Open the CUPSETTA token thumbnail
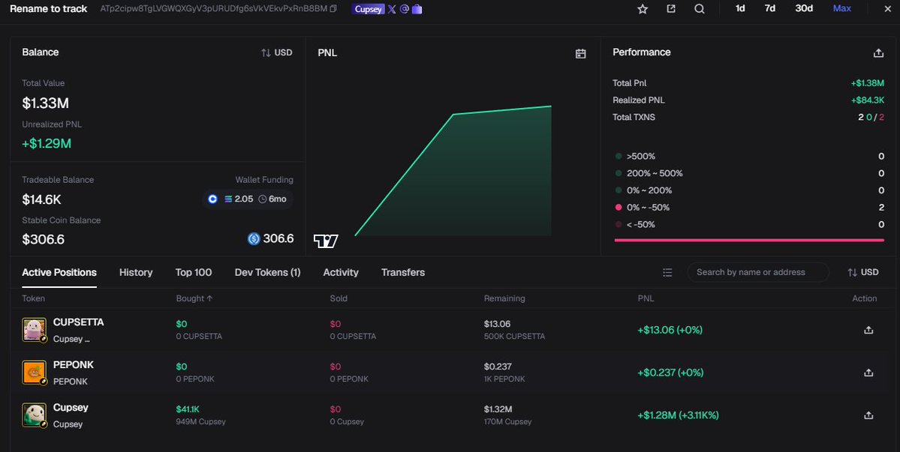Viewport: 900px width, 452px height. point(35,330)
